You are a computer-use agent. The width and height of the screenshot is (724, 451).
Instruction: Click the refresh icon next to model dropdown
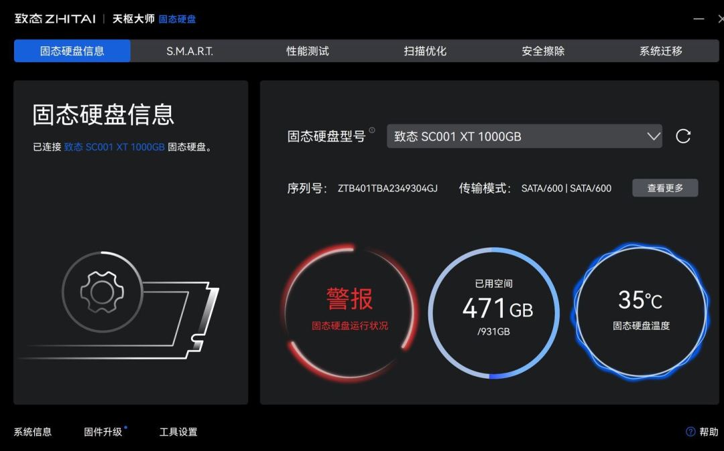[683, 137]
